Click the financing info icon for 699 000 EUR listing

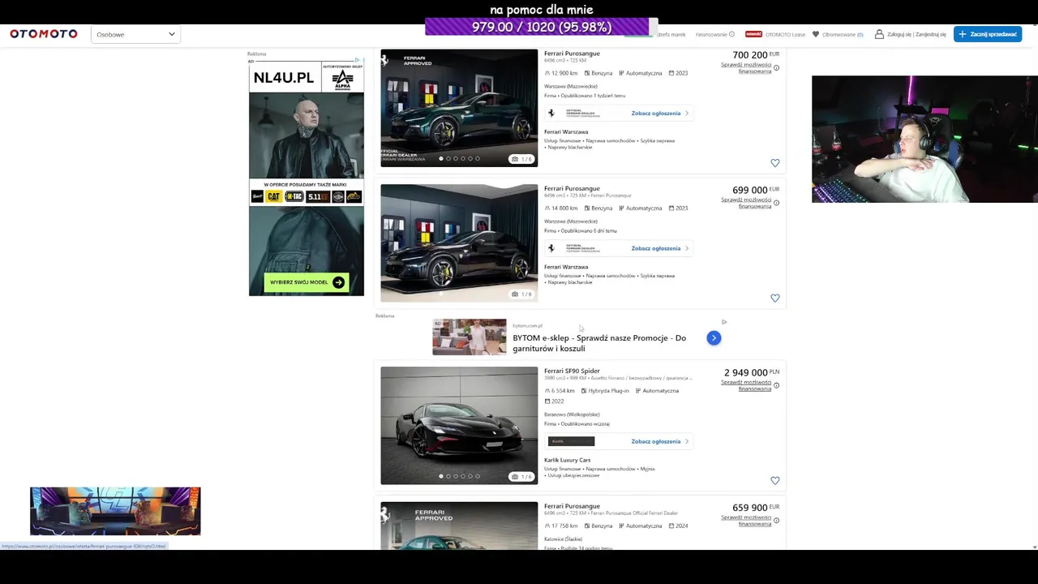point(776,203)
